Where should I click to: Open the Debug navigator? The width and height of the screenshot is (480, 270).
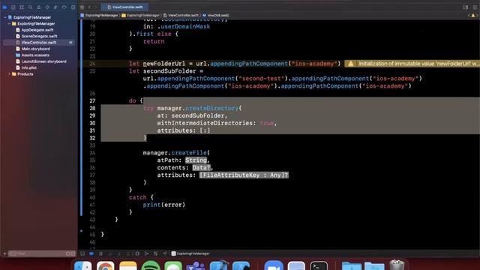[55, 7]
